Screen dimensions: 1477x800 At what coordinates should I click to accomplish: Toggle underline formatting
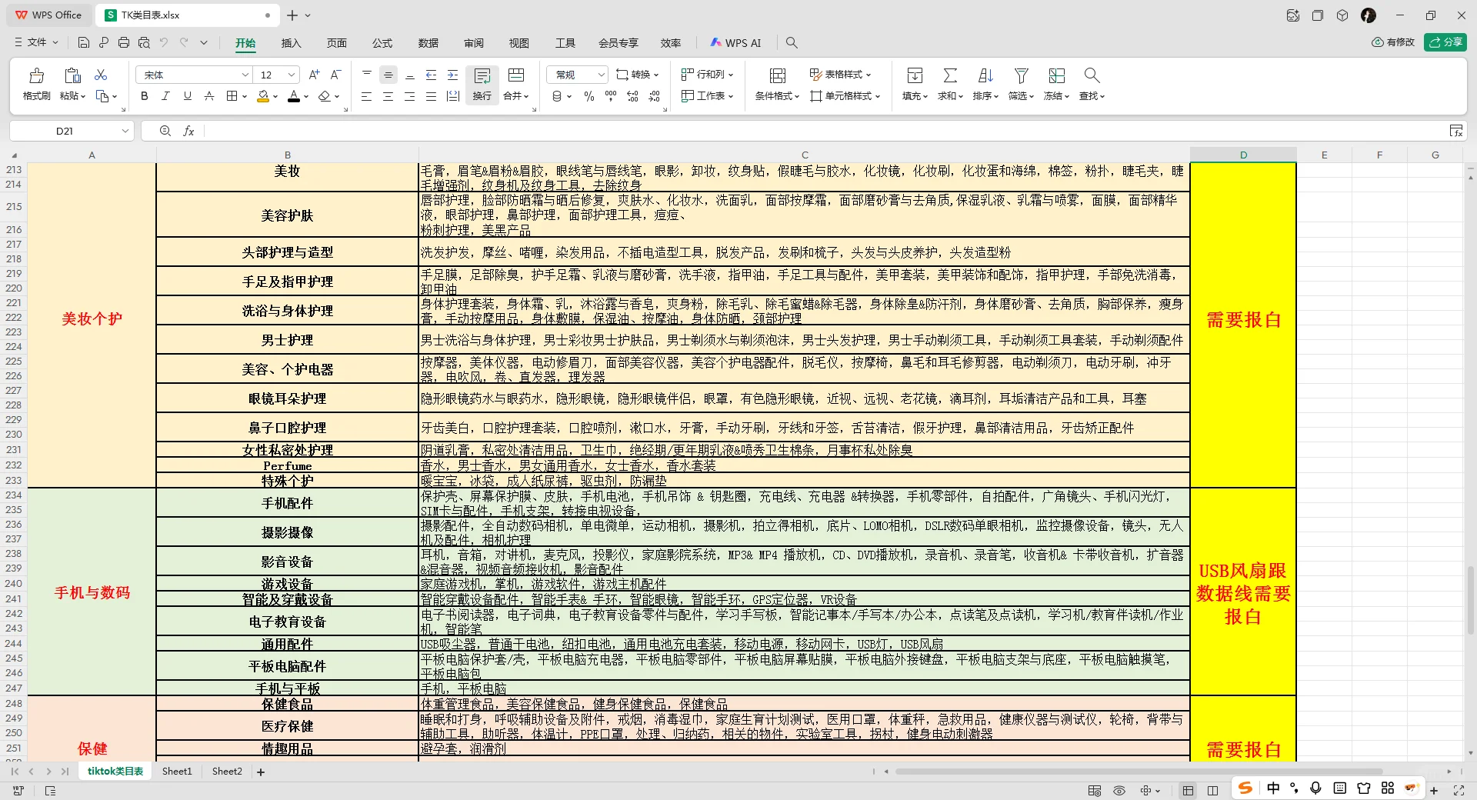point(188,96)
